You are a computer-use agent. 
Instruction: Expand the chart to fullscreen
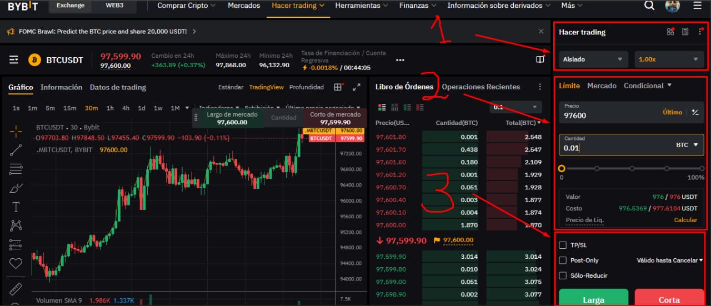click(357, 87)
